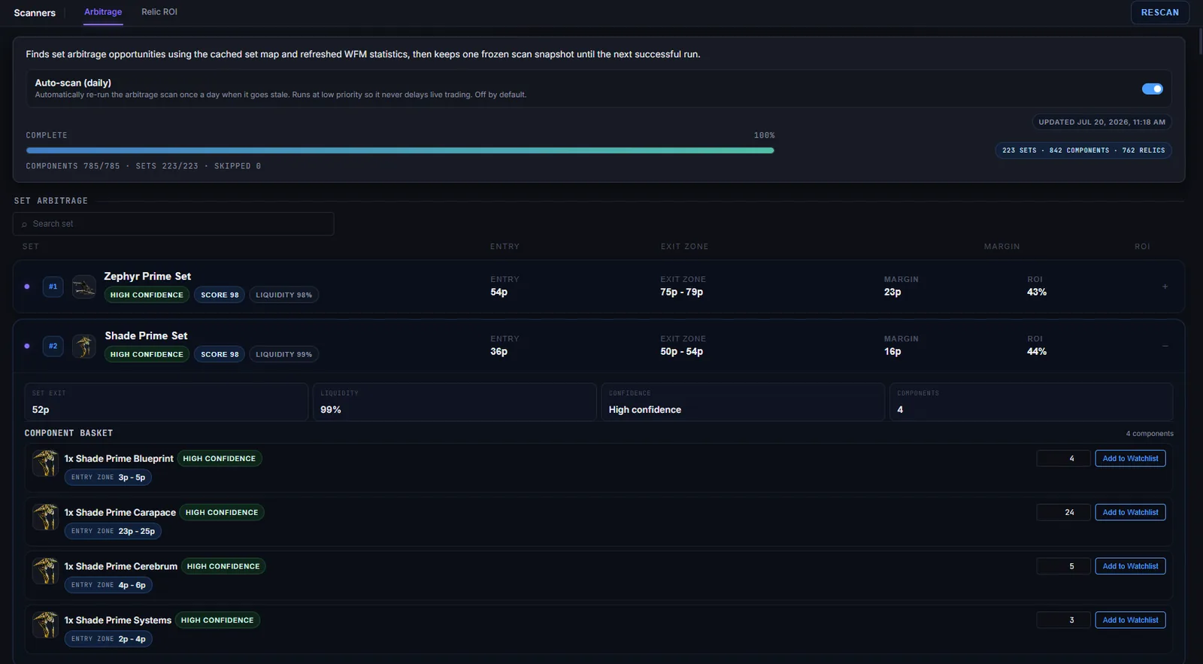Click the ENTRY ZONE 4p - 6p pill
Viewport: 1203px width, 664px height.
[x=108, y=585]
